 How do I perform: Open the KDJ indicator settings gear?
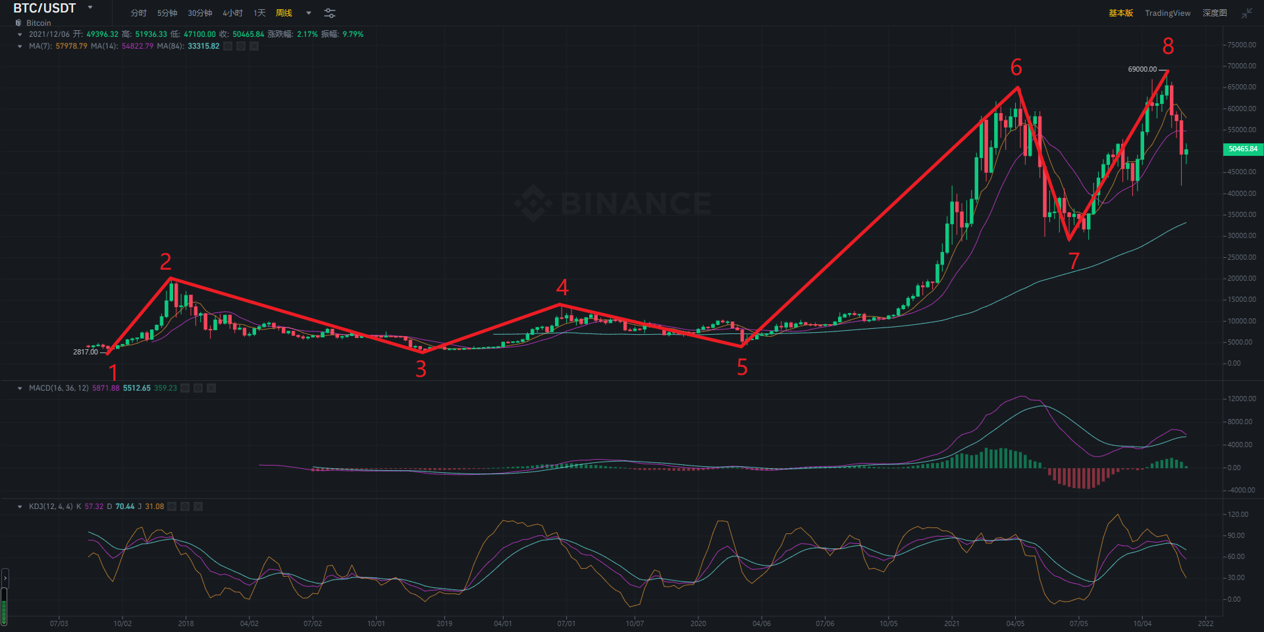coord(185,506)
